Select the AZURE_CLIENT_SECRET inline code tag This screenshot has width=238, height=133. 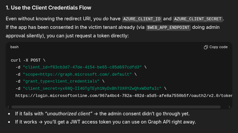[x=198, y=19]
